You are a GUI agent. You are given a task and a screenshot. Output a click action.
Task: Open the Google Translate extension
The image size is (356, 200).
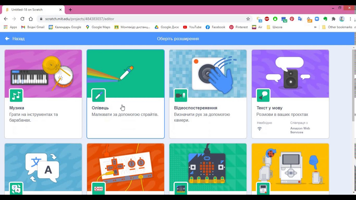tap(300, 19)
